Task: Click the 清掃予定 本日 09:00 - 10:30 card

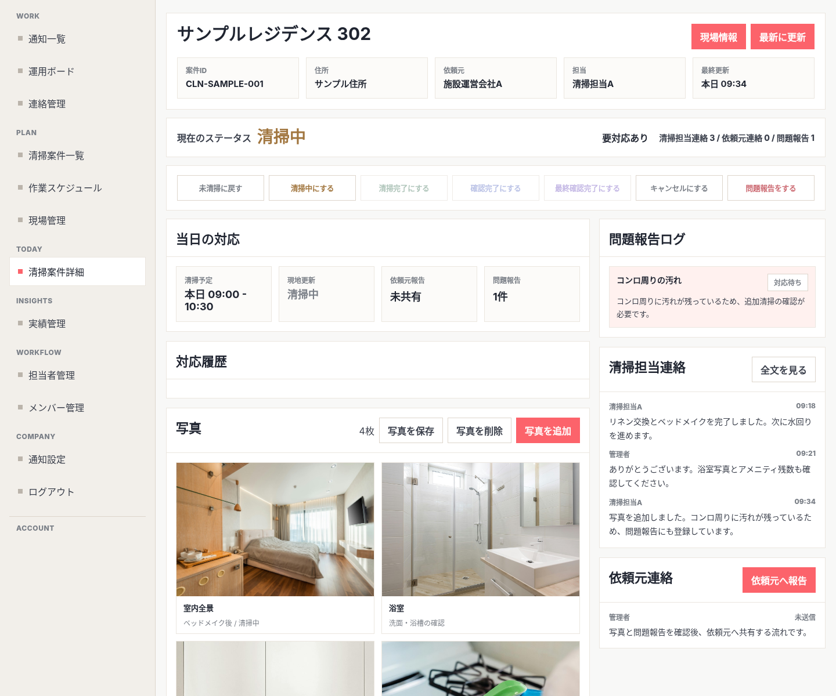Action: (x=224, y=294)
